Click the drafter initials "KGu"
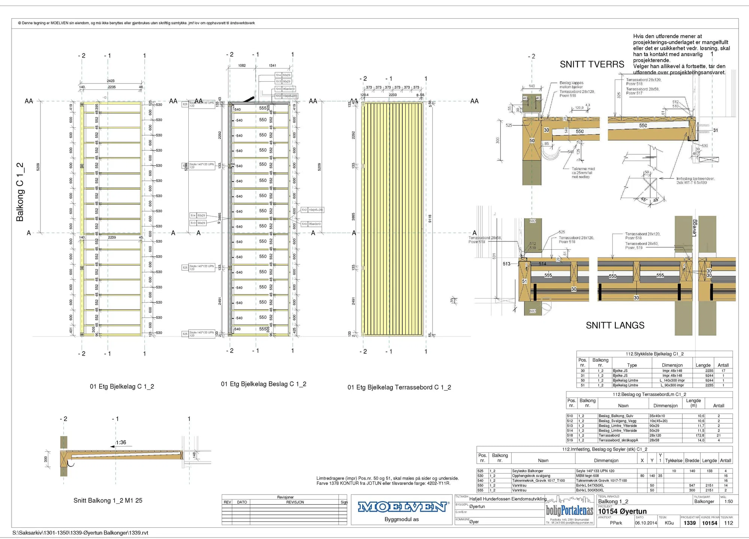 669,523
